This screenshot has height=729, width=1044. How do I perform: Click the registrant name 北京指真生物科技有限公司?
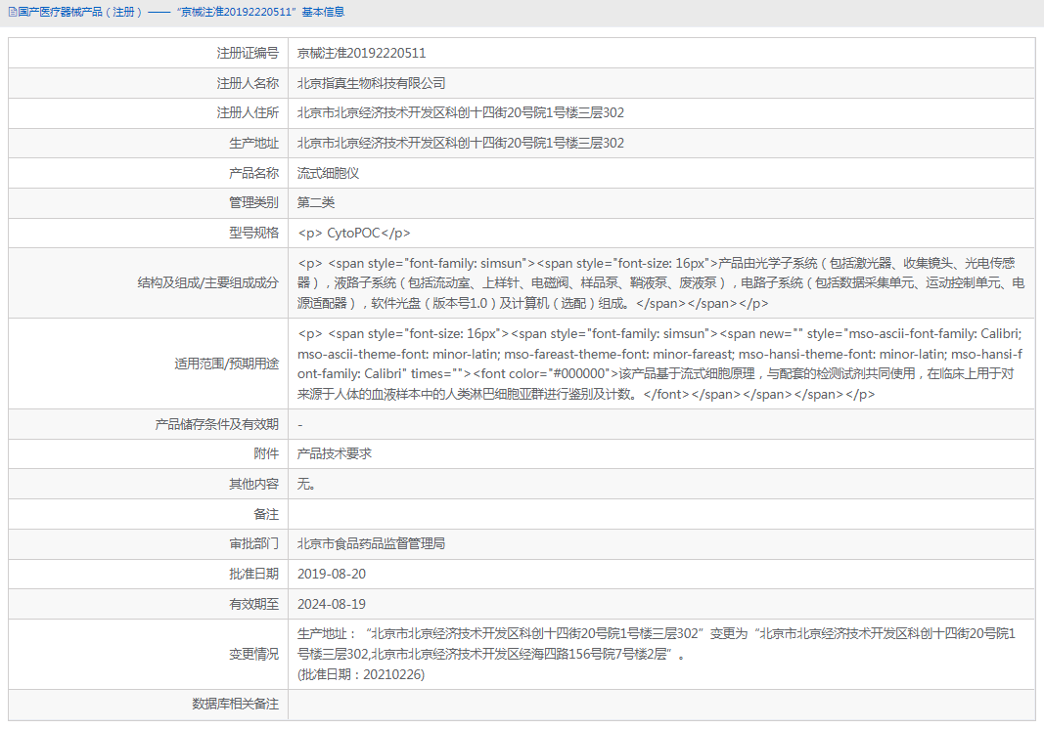pyautogui.click(x=371, y=83)
